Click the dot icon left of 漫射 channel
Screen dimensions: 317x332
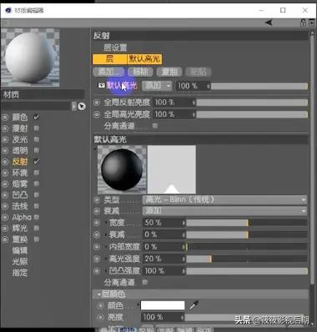(5, 128)
